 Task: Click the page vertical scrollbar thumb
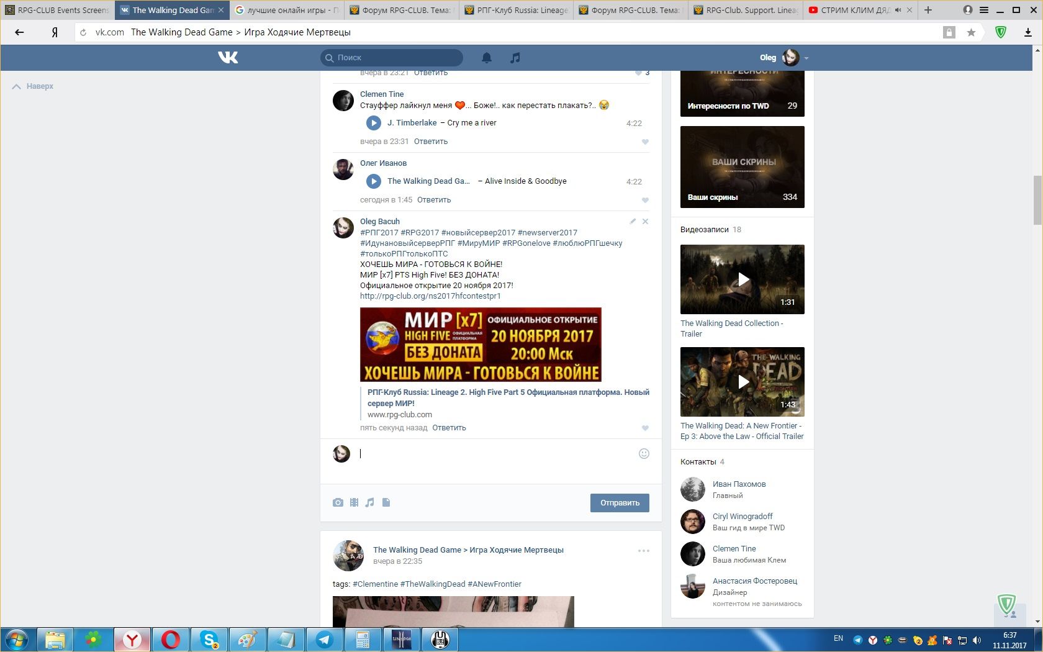[1037, 200]
